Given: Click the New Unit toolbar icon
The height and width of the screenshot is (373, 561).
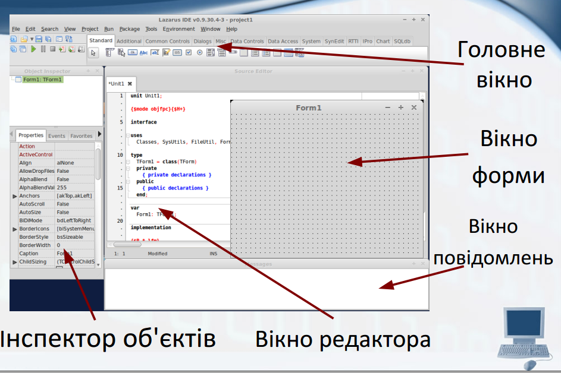Looking at the screenshot, I should [x=14, y=39].
